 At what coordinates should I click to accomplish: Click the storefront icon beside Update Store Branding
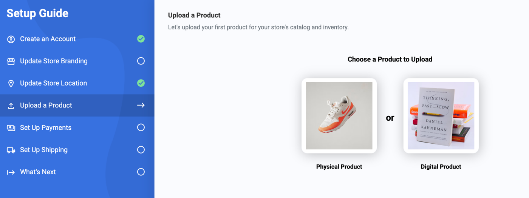click(x=11, y=61)
